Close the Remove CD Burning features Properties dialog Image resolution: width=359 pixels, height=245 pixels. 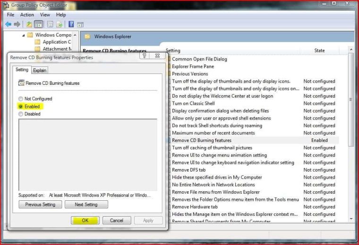[x=157, y=56]
